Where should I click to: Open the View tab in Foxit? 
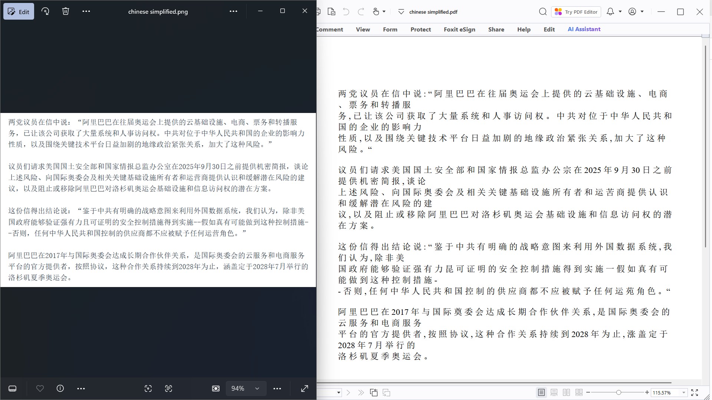pos(363,30)
